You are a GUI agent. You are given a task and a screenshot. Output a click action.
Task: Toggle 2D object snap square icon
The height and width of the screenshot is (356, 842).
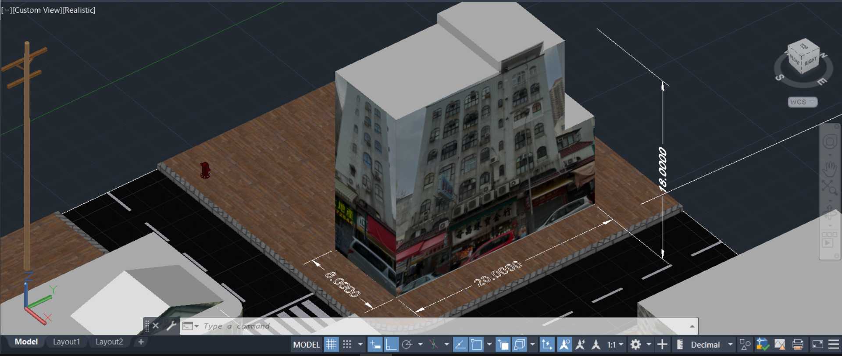[476, 345]
